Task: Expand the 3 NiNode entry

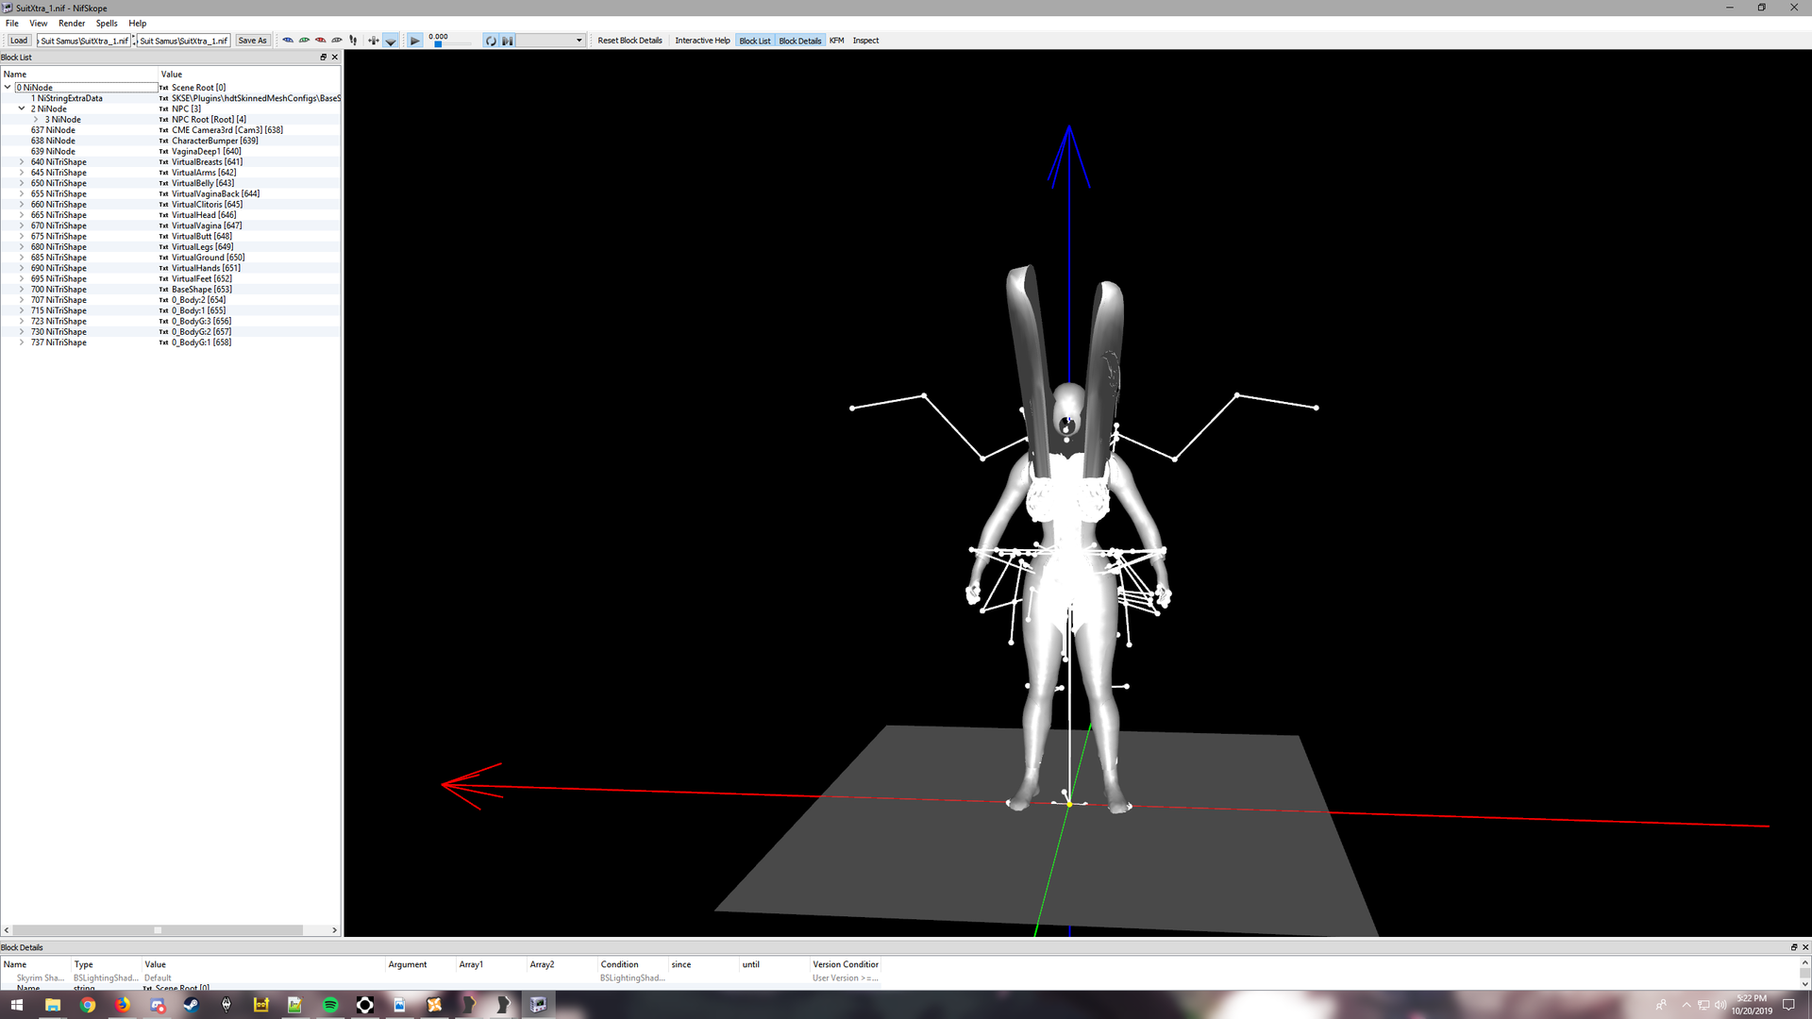Action: point(36,119)
